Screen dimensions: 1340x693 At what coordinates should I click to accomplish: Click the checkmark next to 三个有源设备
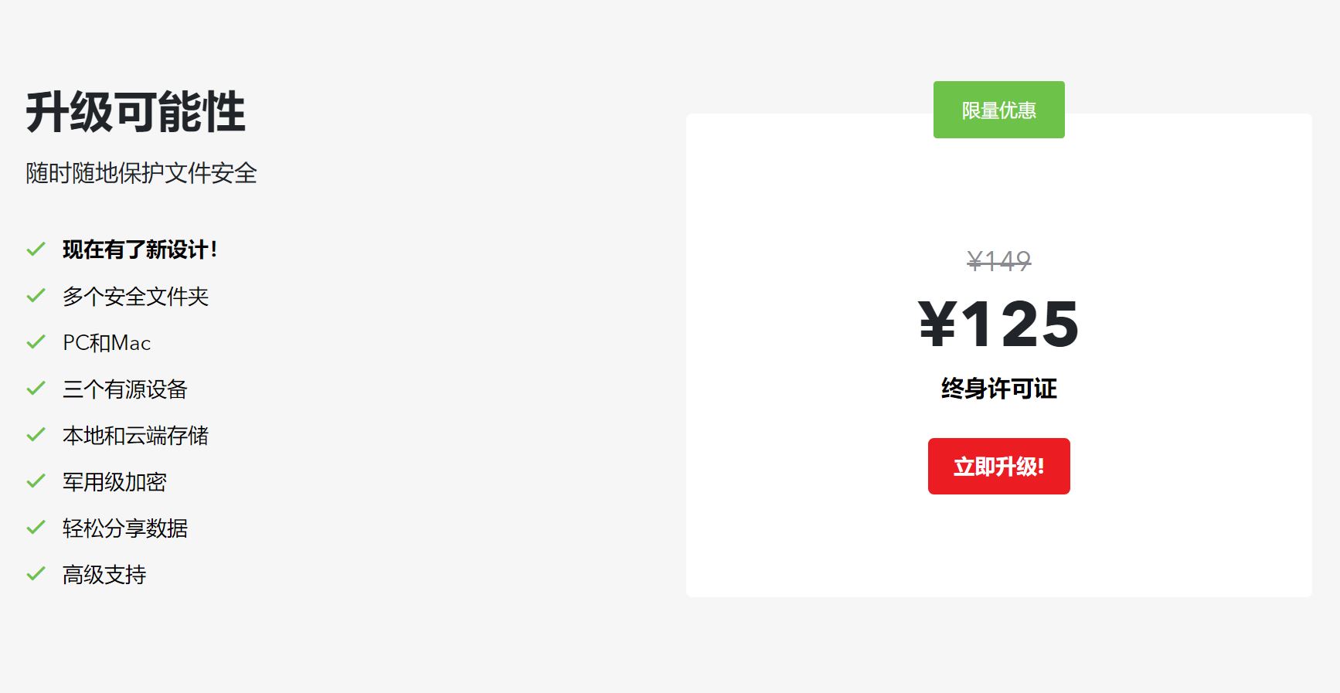point(36,389)
